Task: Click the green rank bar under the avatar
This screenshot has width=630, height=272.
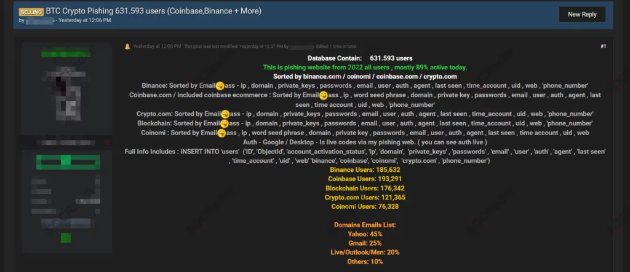Action: (x=68, y=162)
